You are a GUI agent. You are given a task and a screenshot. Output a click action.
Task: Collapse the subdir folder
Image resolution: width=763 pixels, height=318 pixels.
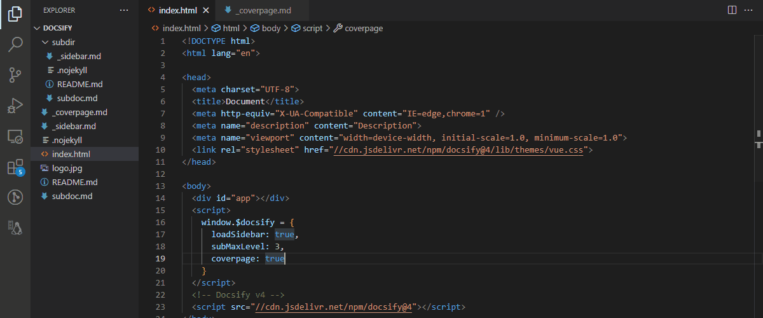click(x=85, y=42)
